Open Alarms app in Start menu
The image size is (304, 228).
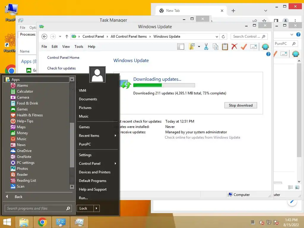click(x=19, y=85)
